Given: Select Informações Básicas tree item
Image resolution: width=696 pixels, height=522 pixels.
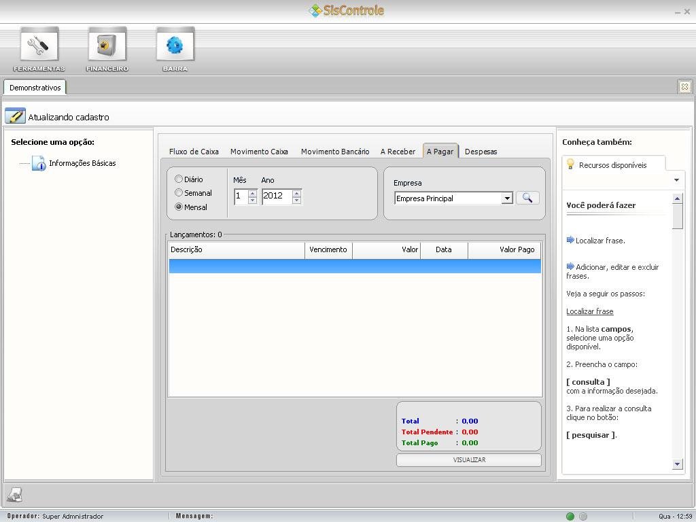Looking at the screenshot, I should point(82,163).
